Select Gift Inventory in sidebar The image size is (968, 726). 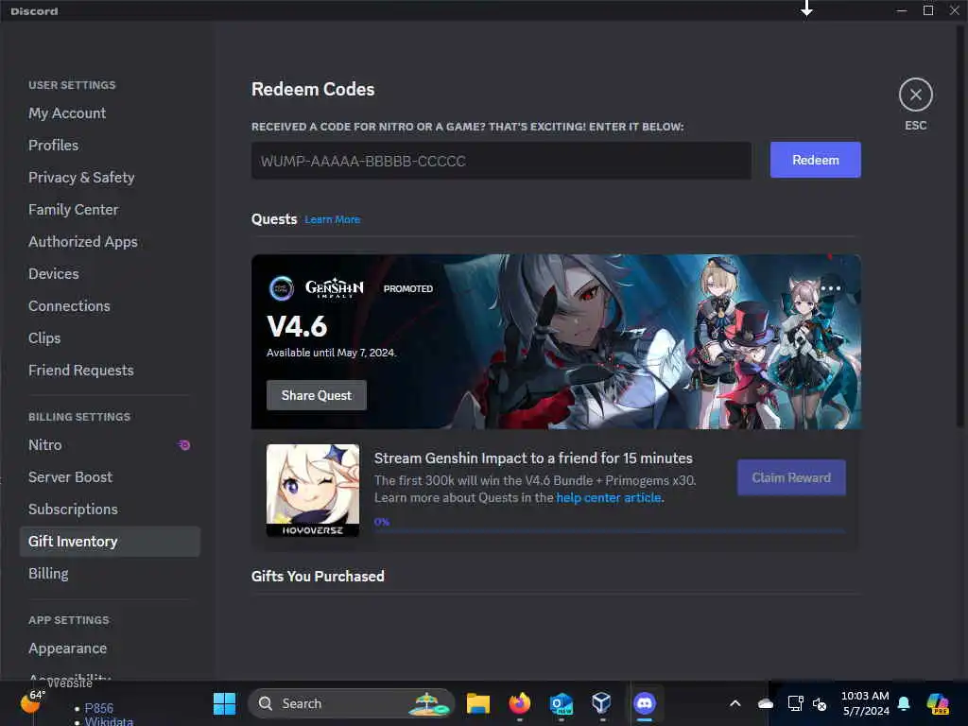[110, 542]
